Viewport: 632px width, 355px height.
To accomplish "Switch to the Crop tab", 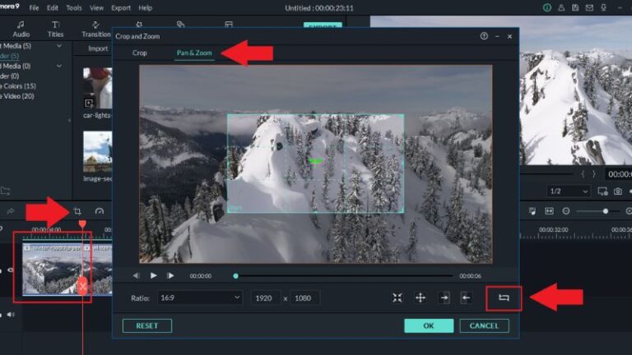I will click(140, 53).
